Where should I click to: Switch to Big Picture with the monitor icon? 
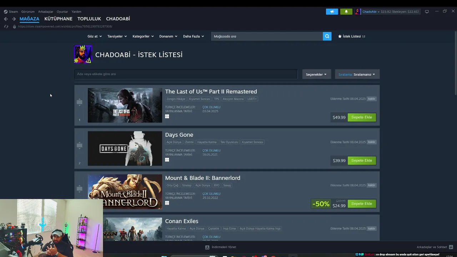[427, 11]
